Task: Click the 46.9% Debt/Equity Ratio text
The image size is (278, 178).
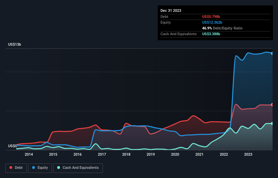Action: (222, 28)
